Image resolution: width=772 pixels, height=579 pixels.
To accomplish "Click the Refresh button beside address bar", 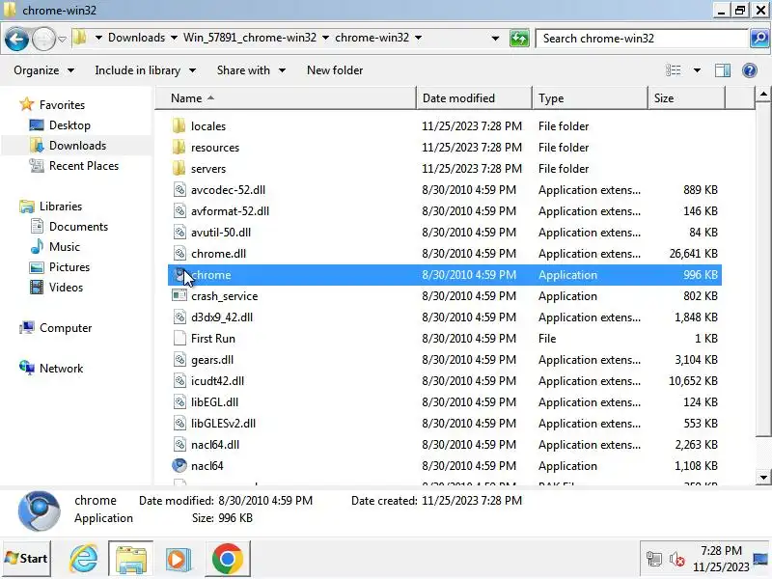I will [519, 39].
